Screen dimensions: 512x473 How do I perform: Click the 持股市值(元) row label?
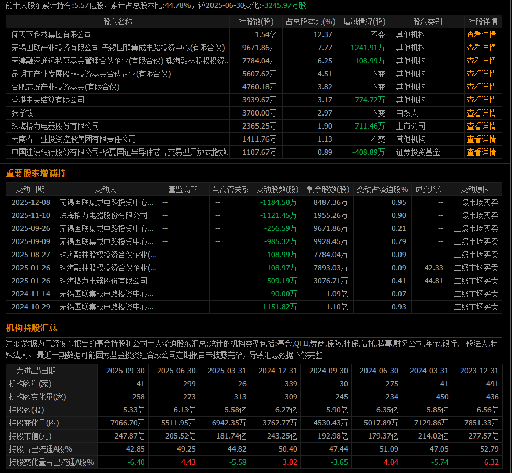click(30, 436)
